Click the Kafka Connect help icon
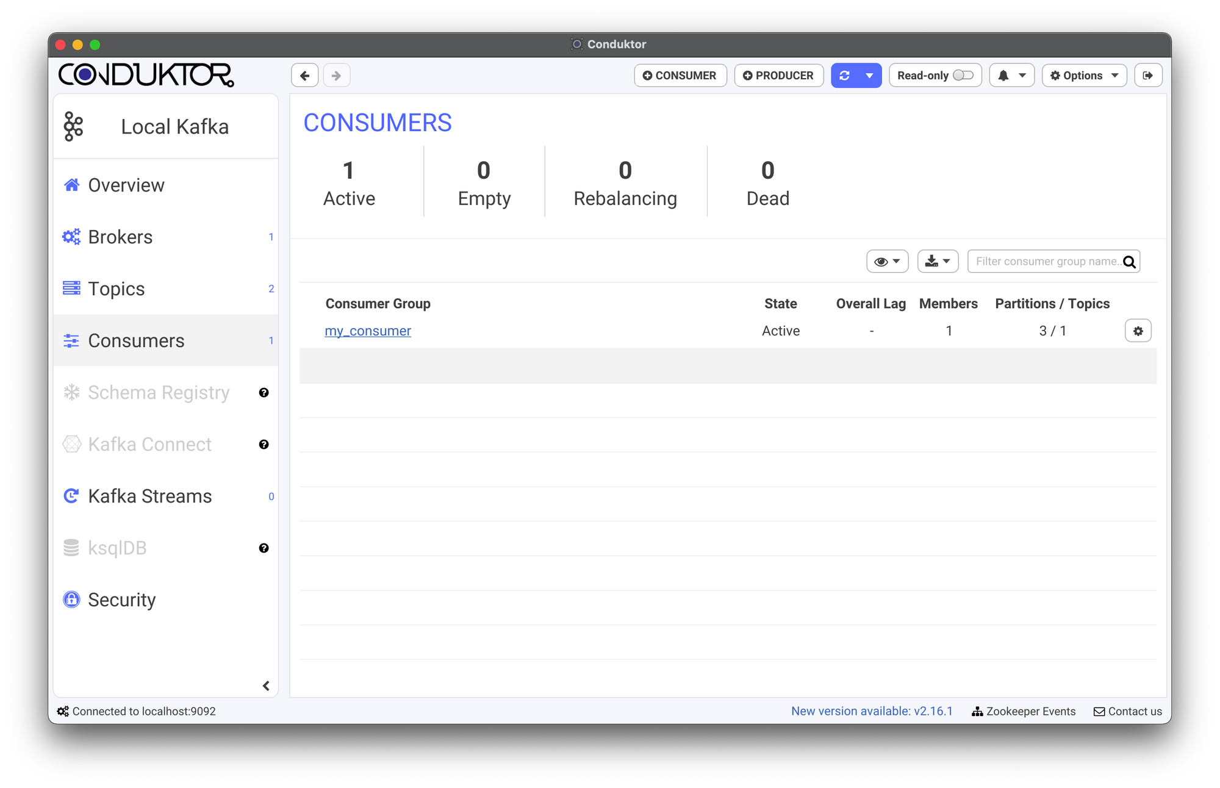This screenshot has width=1220, height=788. tap(264, 445)
